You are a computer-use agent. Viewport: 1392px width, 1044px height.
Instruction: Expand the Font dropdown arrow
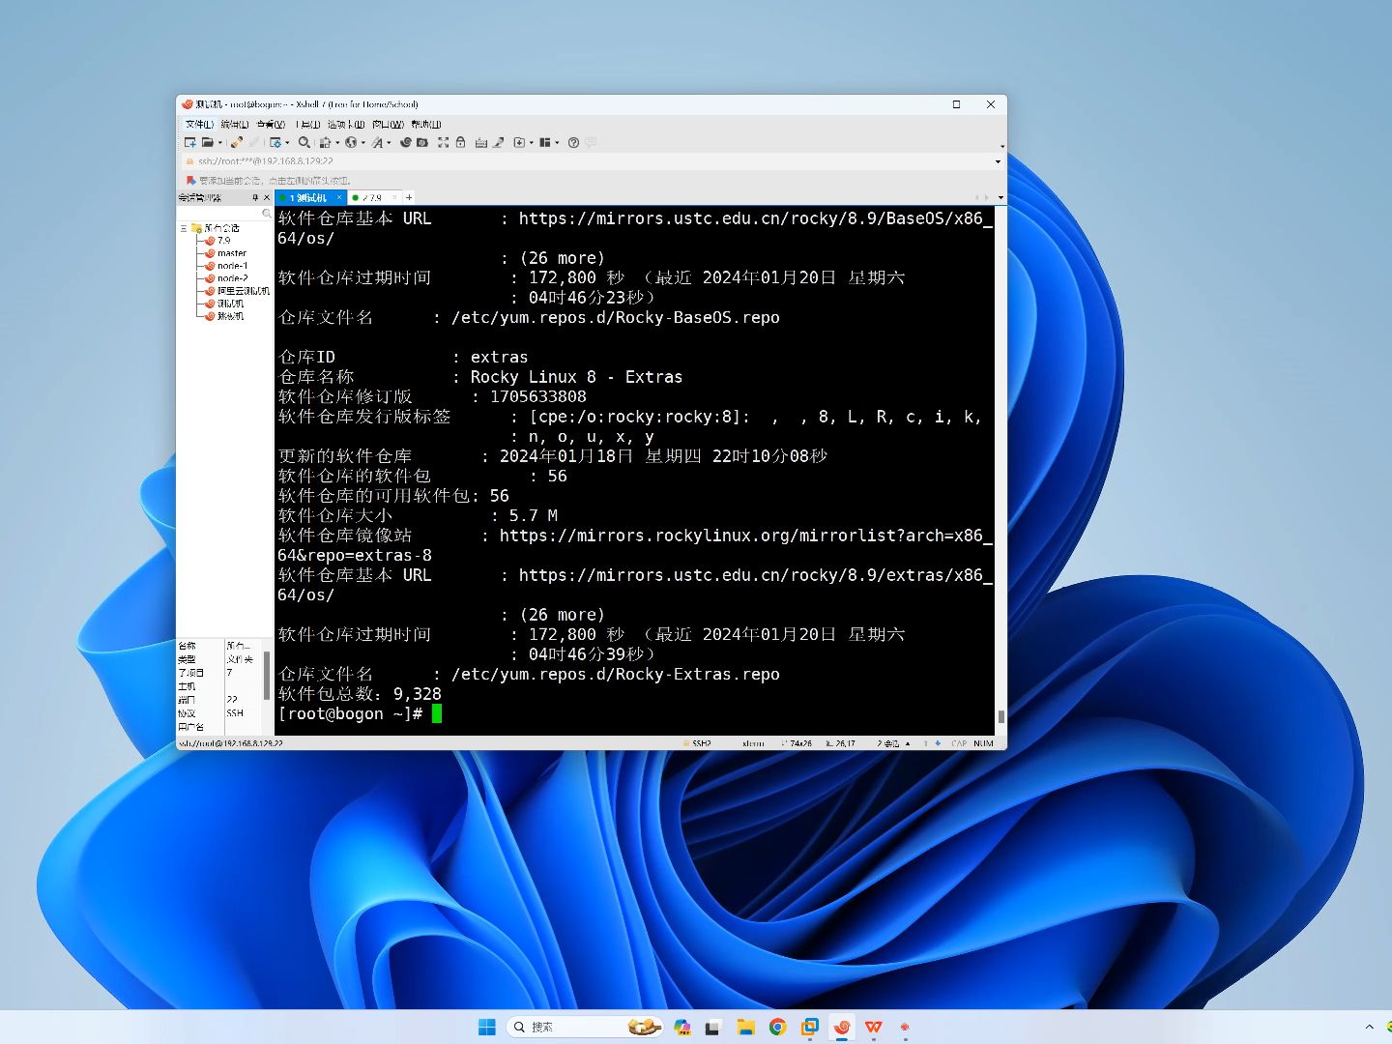pyautogui.click(x=389, y=143)
